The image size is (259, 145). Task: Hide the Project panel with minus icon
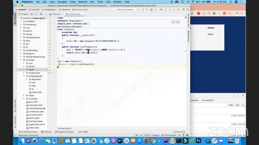pyautogui.click(x=45, y=14)
